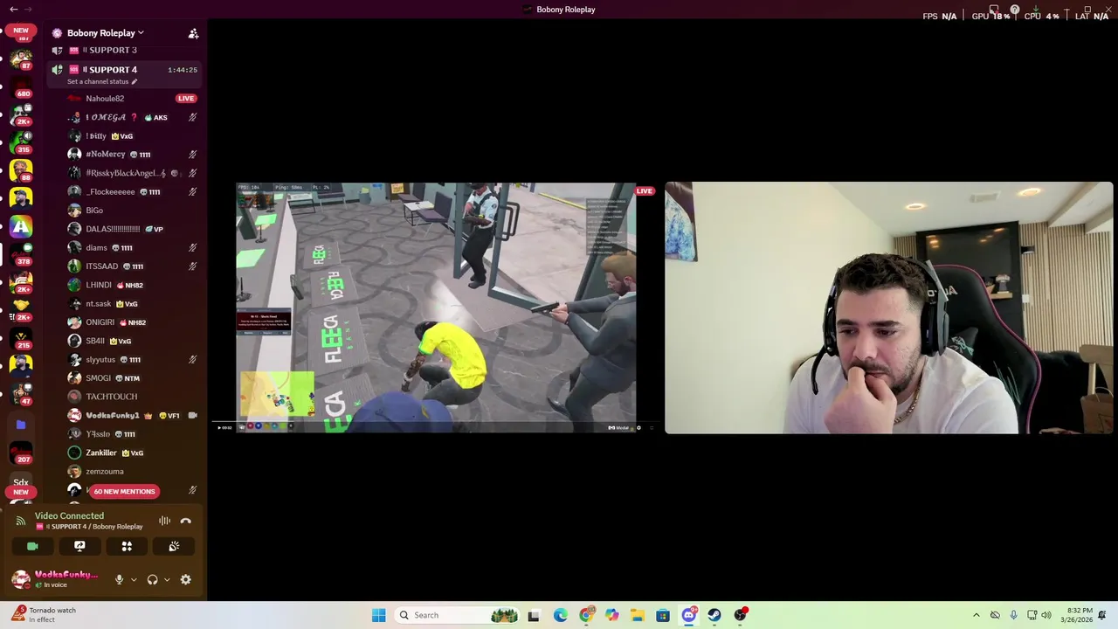Open Nahoule82's LIVE stream badge
1118x629 pixels.
[185, 99]
